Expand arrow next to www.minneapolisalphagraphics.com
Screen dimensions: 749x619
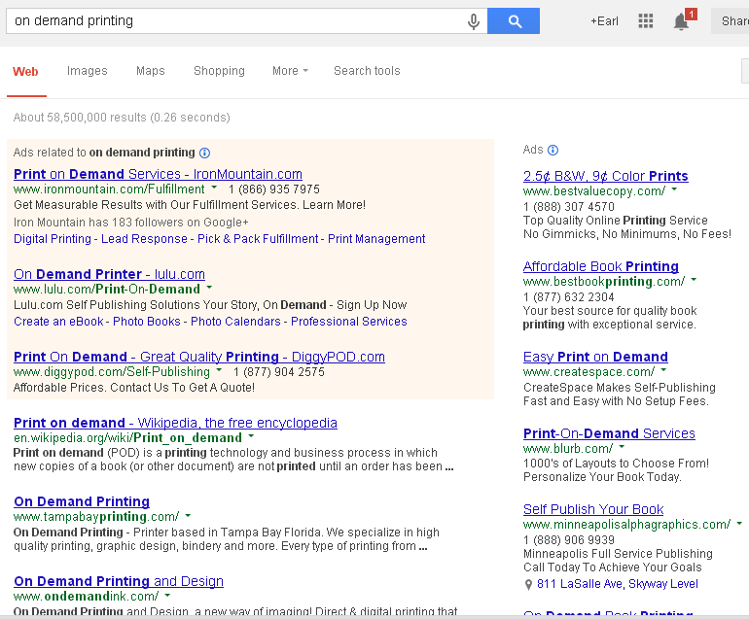pyautogui.click(x=739, y=523)
